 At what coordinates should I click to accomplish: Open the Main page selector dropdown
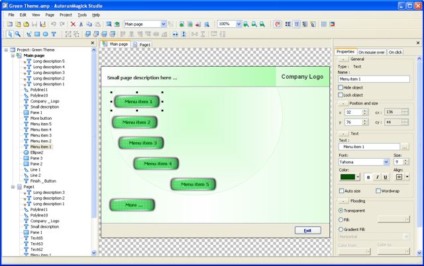(164, 24)
